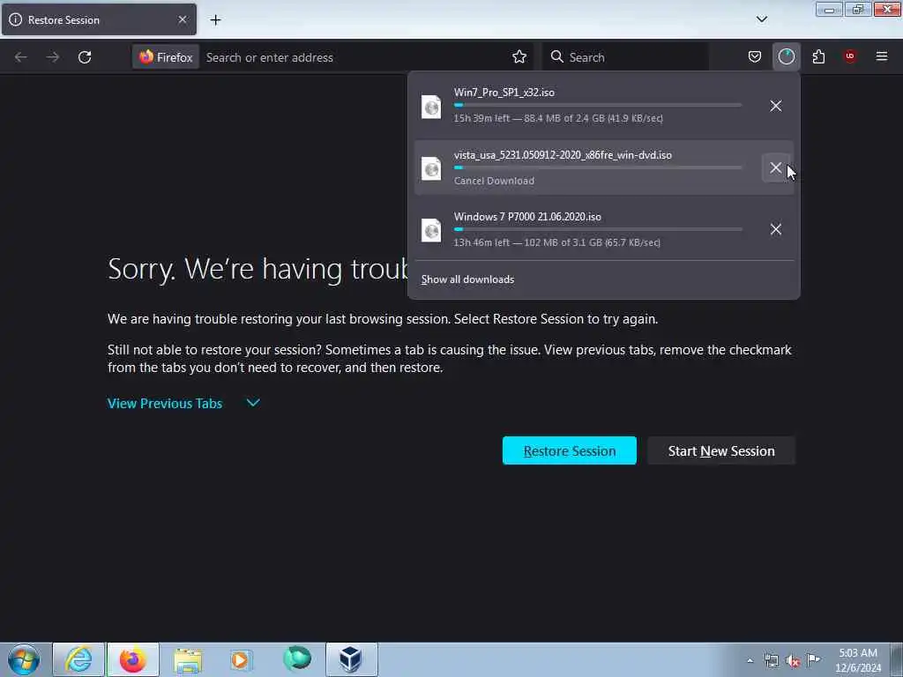This screenshot has height=677, width=903.
Task: Click the Firefox identity badge
Action: [166, 57]
